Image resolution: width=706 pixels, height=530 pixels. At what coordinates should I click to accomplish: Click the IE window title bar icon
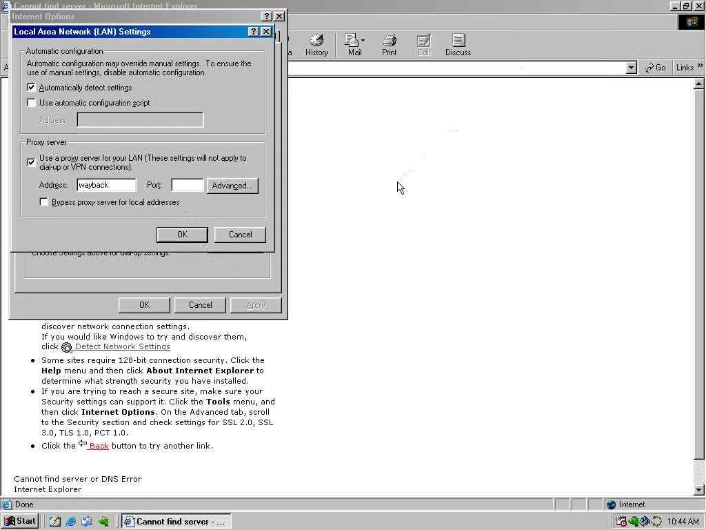[x=6, y=6]
